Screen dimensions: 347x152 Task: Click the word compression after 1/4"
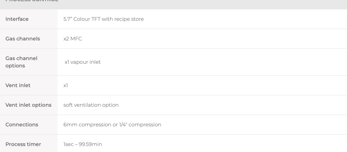[x=145, y=125]
